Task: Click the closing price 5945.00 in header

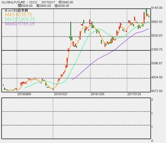Action: pos(66,2)
